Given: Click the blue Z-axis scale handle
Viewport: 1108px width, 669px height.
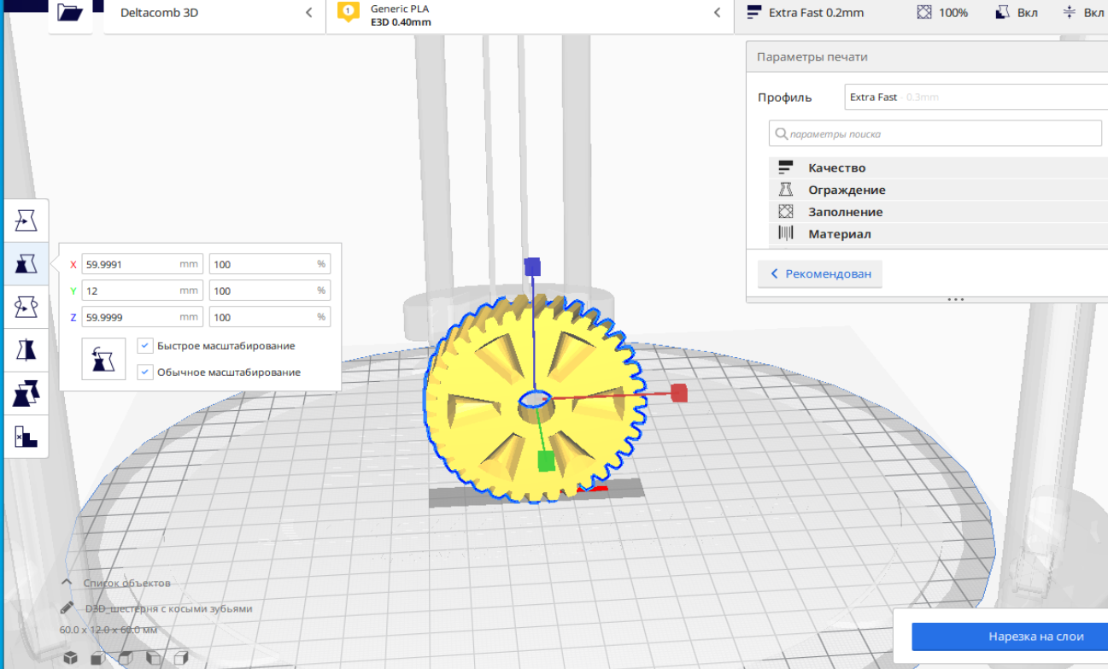Looking at the screenshot, I should 533,267.
